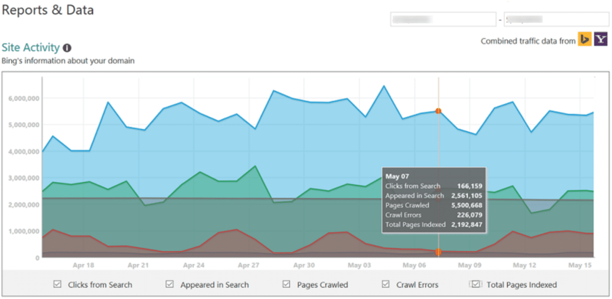Viewport: 612px width, 299px height.
Task: Click the start date input field
Action: coord(443,19)
